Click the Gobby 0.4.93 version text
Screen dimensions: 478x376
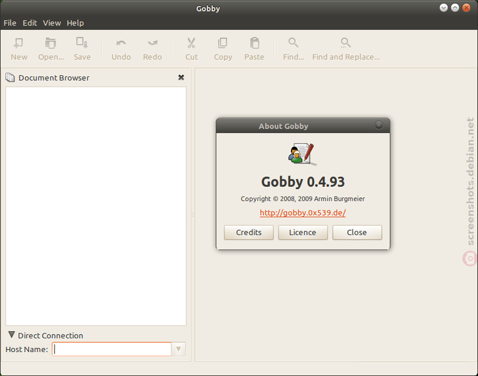click(x=303, y=182)
